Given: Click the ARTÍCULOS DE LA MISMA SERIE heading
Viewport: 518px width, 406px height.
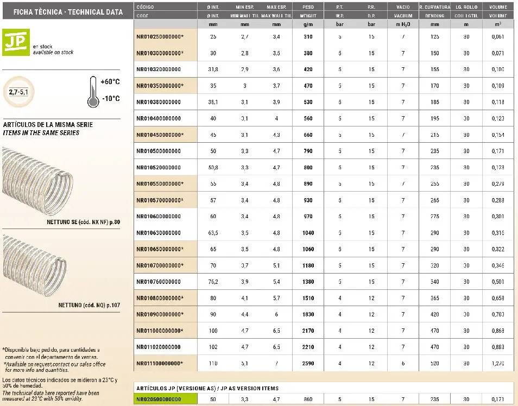Looking at the screenshot, I should (48, 125).
